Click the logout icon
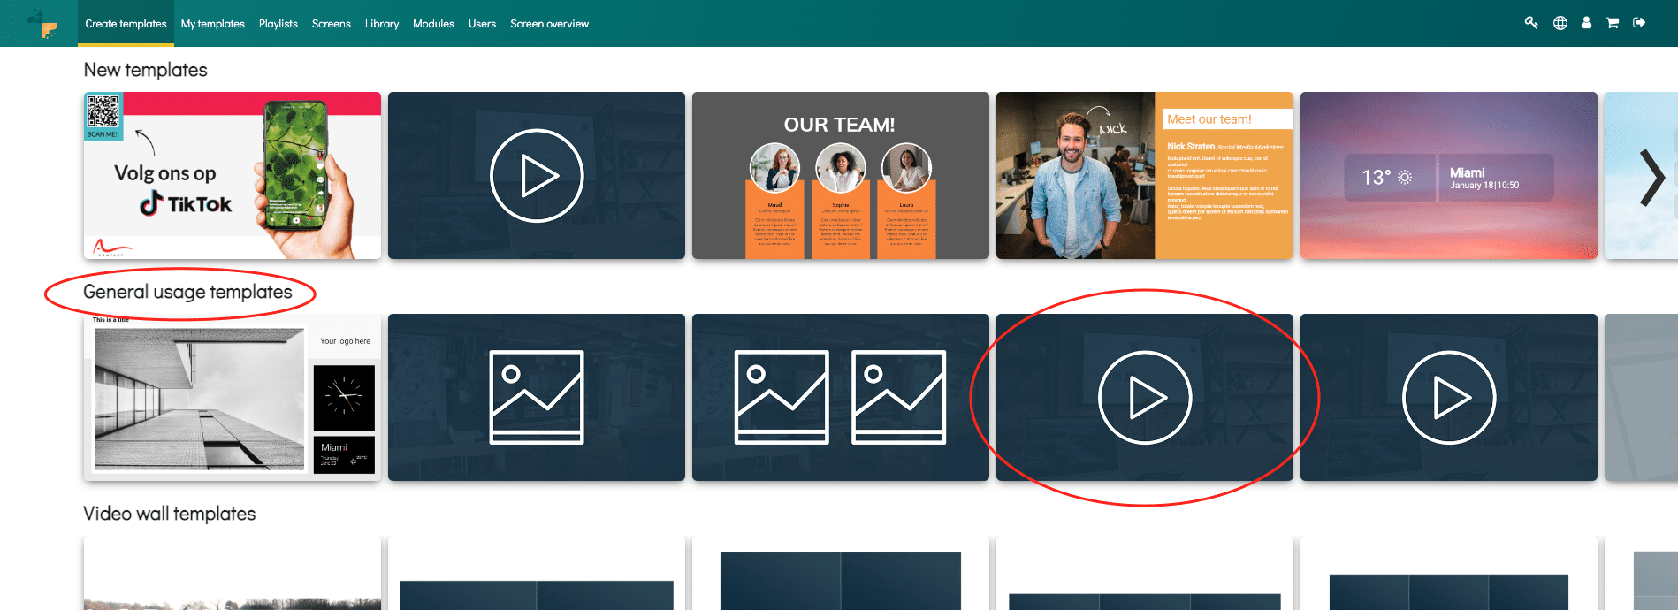 pos(1639,23)
